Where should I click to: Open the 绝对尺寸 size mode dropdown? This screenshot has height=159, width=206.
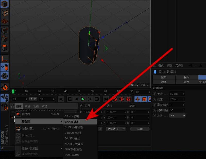[116, 129]
